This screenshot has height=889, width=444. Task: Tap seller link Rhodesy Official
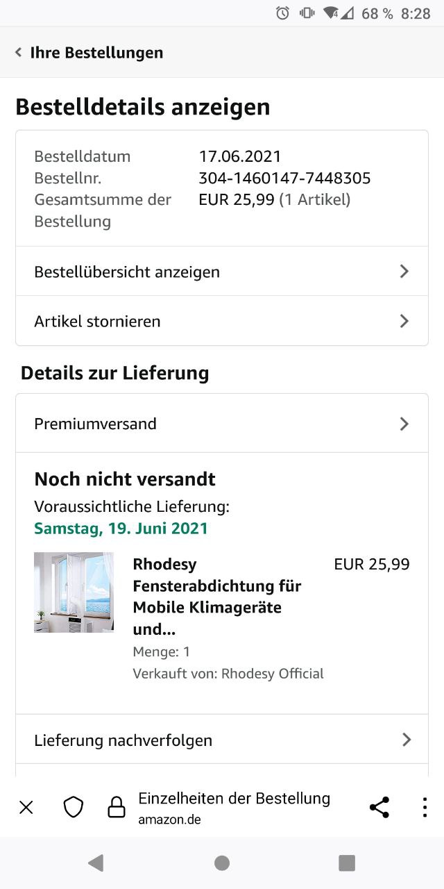tap(272, 673)
